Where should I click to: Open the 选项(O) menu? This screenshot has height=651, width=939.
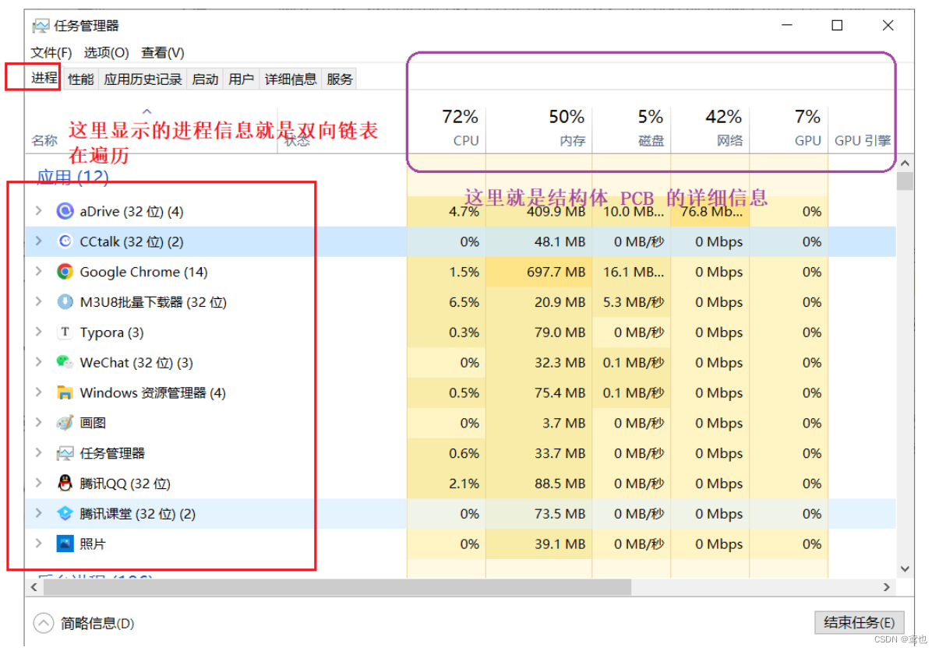[107, 53]
